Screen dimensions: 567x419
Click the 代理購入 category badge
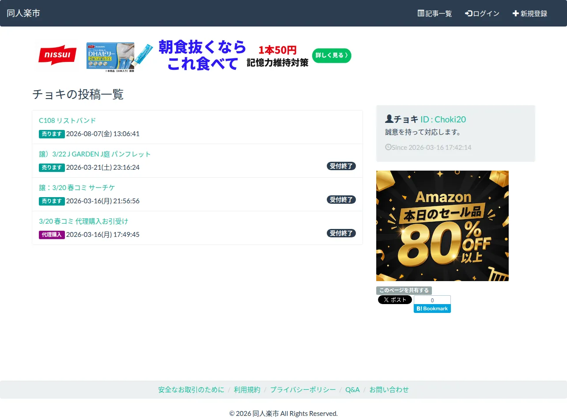pyautogui.click(x=52, y=235)
